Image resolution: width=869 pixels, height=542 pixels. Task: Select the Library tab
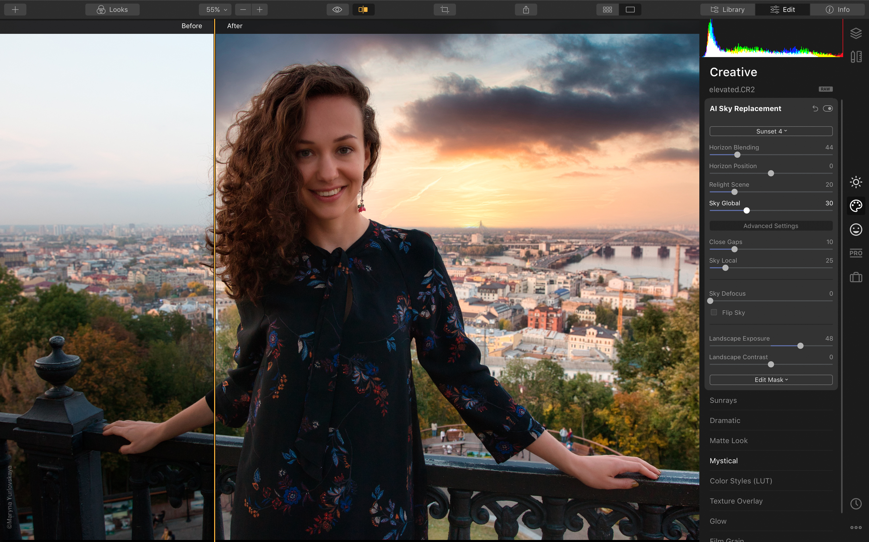(726, 9)
